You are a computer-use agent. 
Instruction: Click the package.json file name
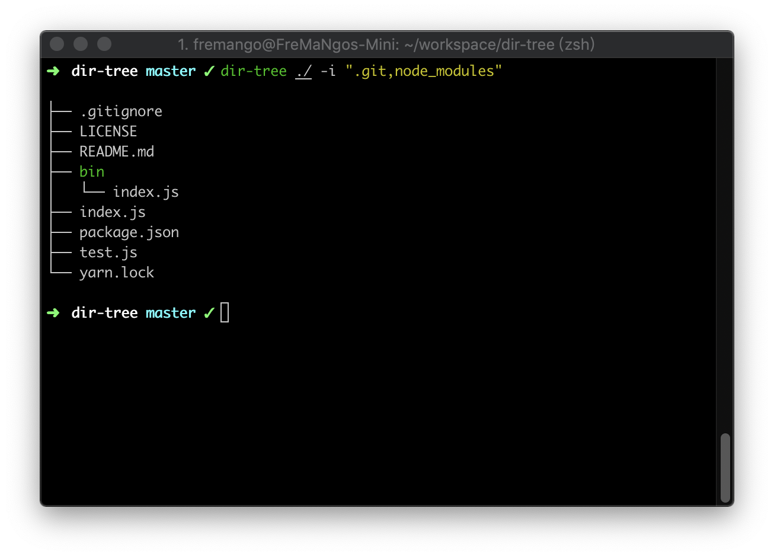tap(129, 232)
